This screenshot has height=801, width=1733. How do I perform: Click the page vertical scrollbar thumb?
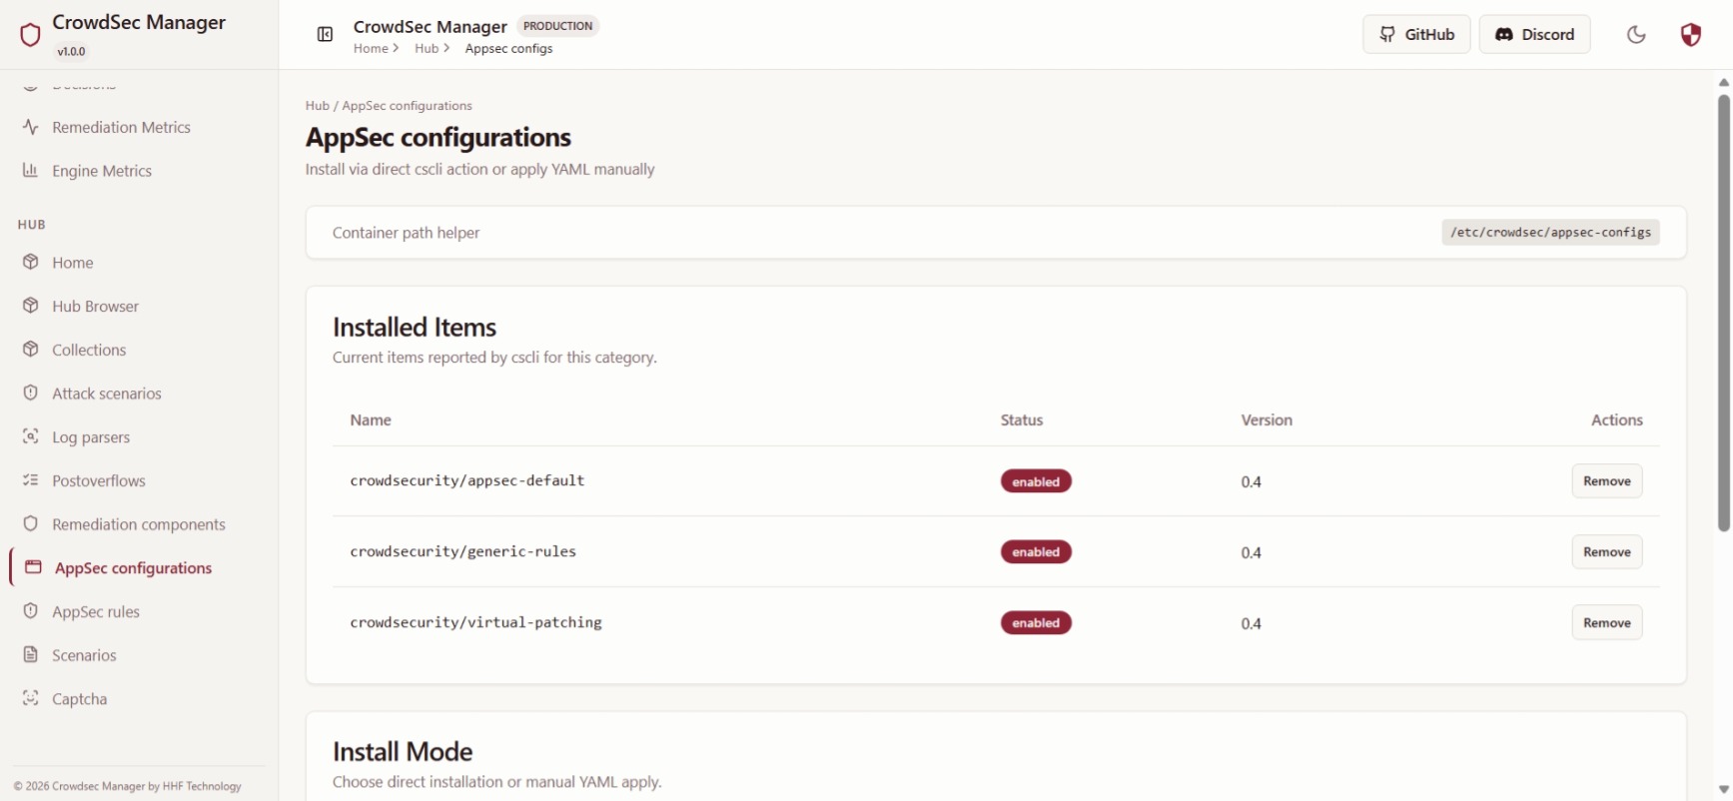click(x=1724, y=313)
